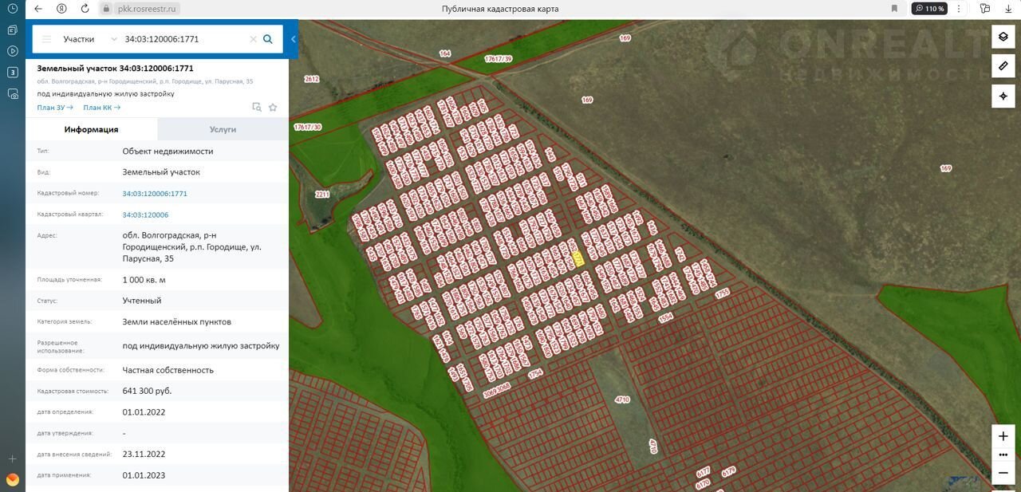1021x492 pixels.
Task: Click the locate-me crosshair button
Action: pyautogui.click(x=1003, y=96)
